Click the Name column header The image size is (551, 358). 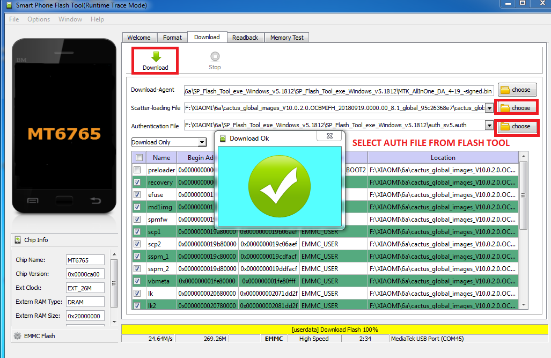[161, 158]
